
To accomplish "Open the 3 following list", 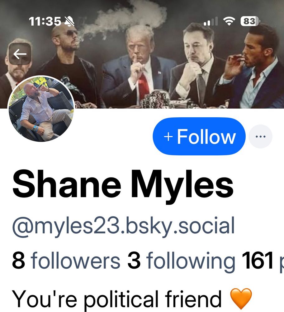I will click(181, 261).
